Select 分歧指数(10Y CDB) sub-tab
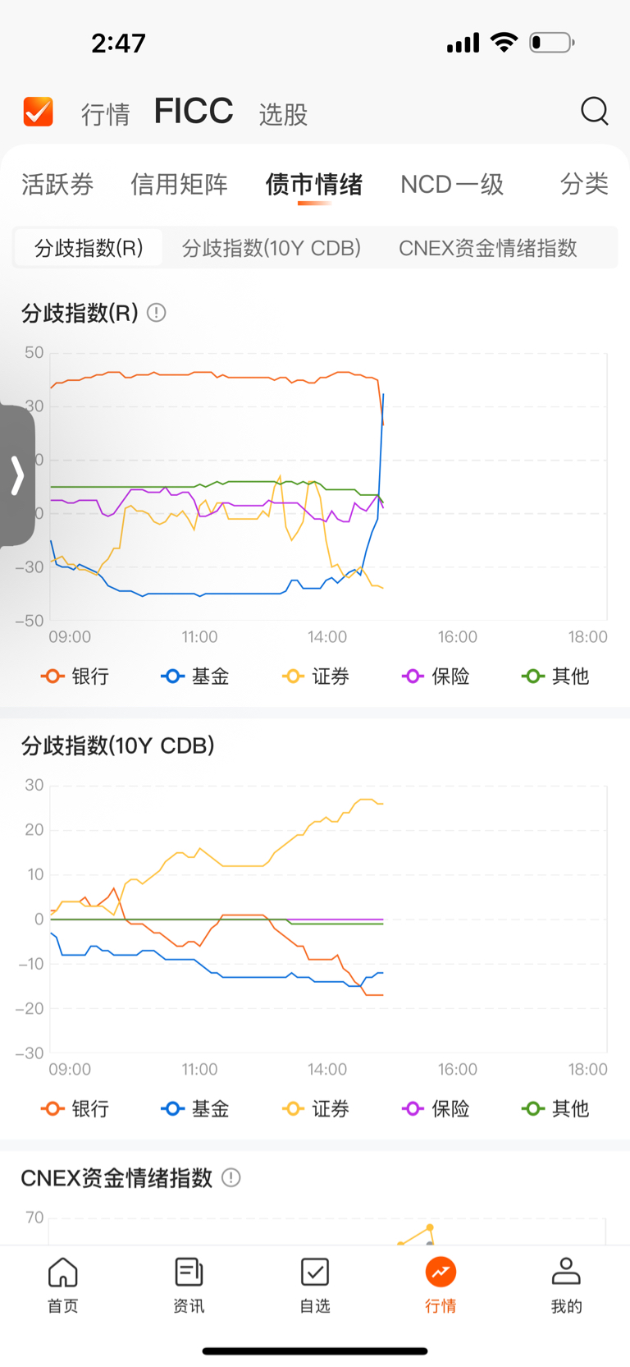The width and height of the screenshot is (630, 1367). click(x=272, y=248)
